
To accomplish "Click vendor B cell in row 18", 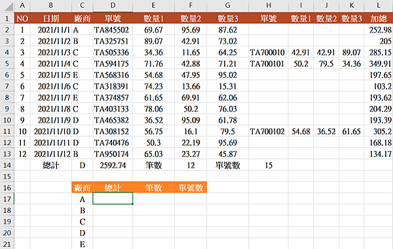I will (83, 210).
